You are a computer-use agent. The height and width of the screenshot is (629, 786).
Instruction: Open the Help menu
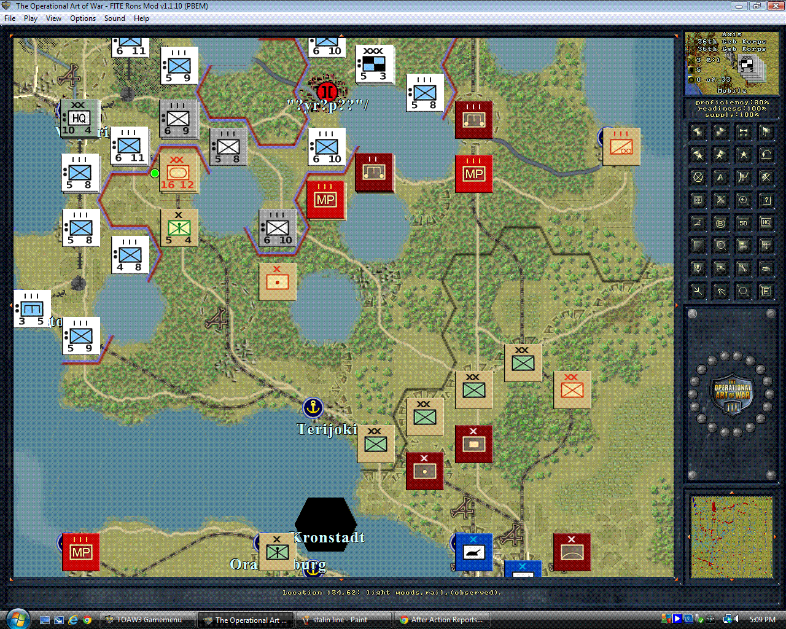(x=141, y=18)
